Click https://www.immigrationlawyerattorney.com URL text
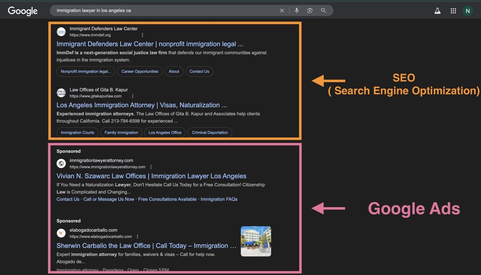 click(107, 167)
